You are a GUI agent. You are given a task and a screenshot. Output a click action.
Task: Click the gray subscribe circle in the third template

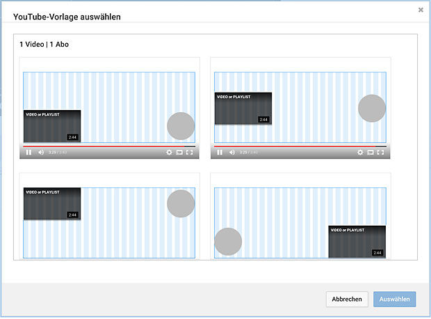[181, 203]
